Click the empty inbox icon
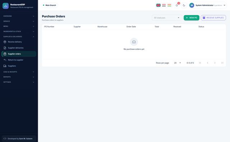230x142 pixels. click(134, 42)
